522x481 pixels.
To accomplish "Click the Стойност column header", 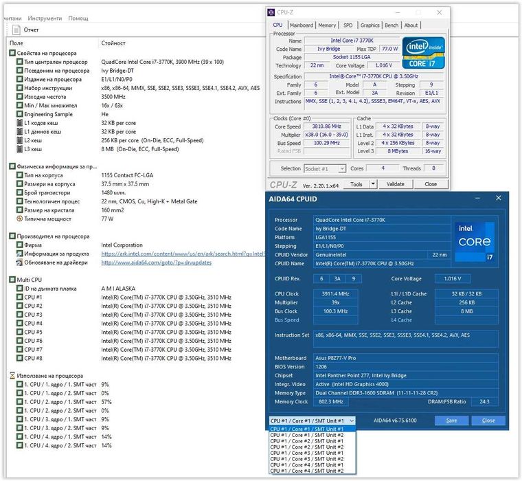I will pyautogui.click(x=113, y=43).
